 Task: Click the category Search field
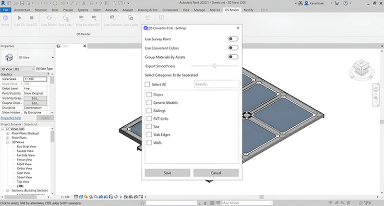pos(216,84)
